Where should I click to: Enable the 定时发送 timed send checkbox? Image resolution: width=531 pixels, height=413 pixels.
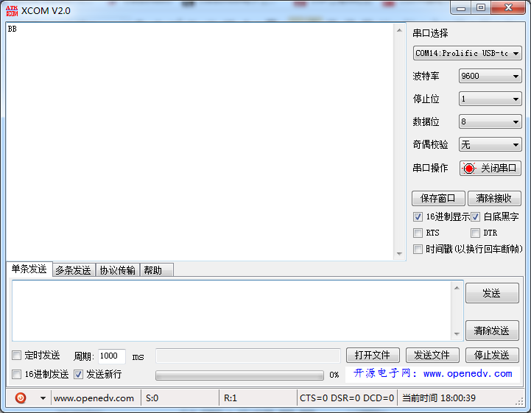click(16, 356)
